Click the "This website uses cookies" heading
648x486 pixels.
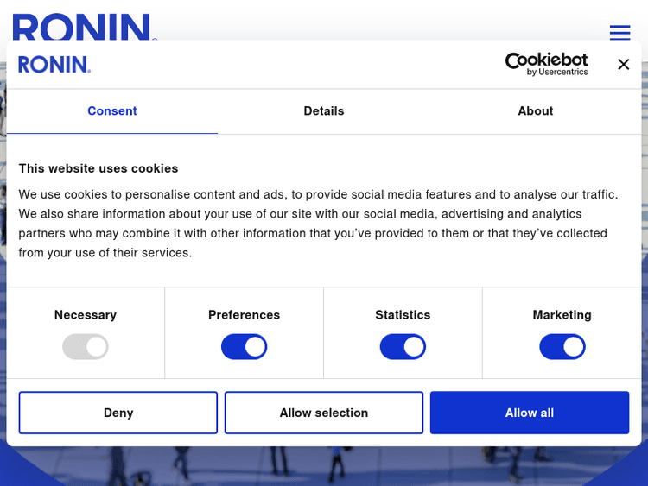pyautogui.click(x=98, y=168)
